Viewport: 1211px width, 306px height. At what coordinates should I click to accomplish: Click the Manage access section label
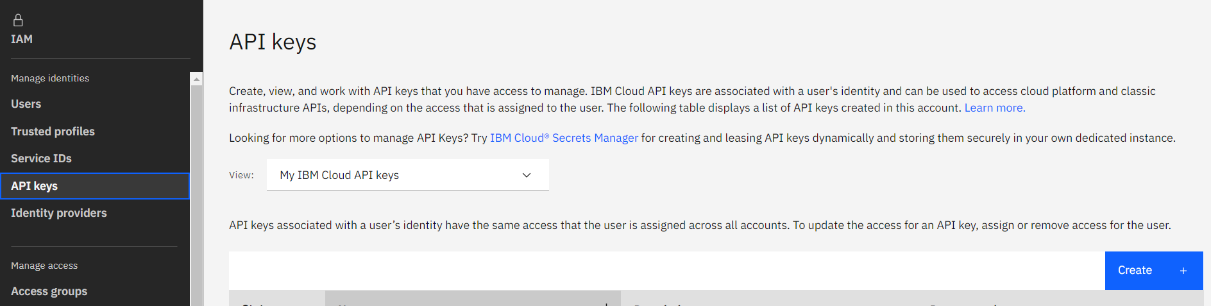(44, 266)
